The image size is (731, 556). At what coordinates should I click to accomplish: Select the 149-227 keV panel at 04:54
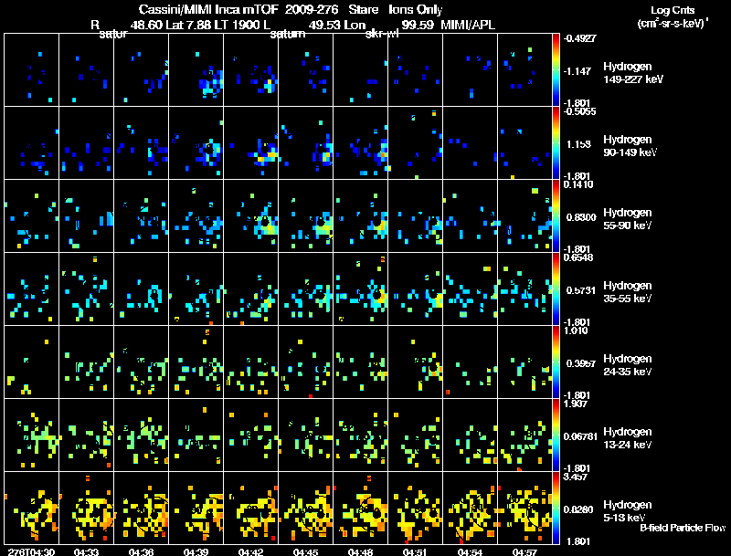pos(470,70)
